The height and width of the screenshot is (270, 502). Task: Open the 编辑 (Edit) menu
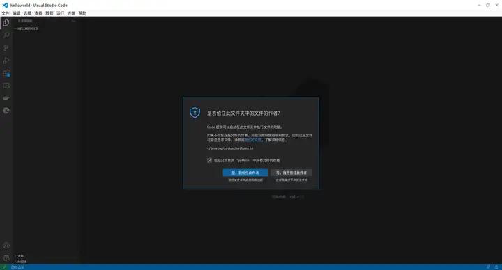coord(16,13)
